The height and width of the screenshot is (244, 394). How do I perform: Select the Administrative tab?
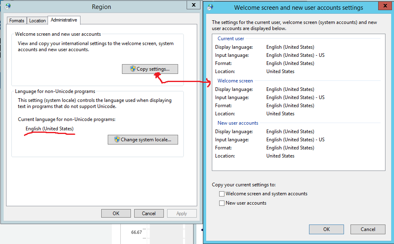coord(64,20)
